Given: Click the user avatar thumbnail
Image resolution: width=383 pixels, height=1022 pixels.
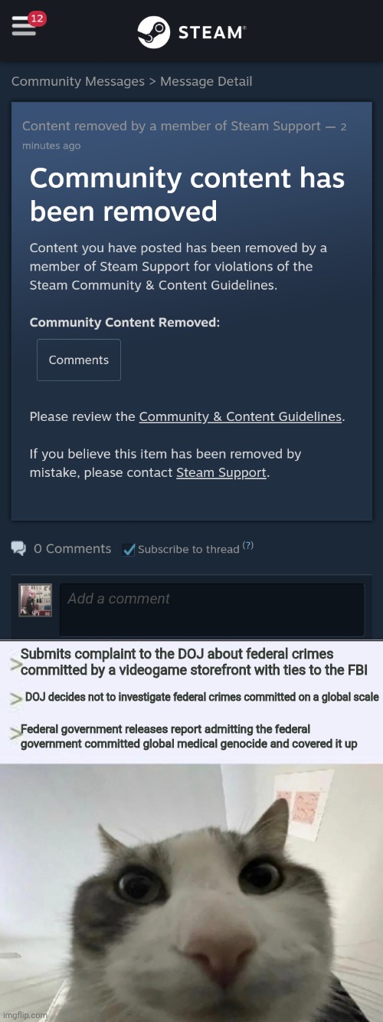Looking at the screenshot, I should pos(35,600).
